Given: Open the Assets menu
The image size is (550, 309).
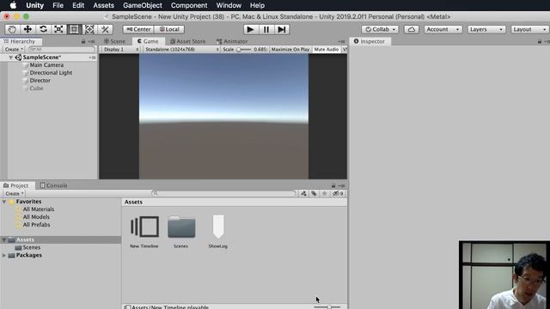Looking at the screenshot, I should coord(103,5).
